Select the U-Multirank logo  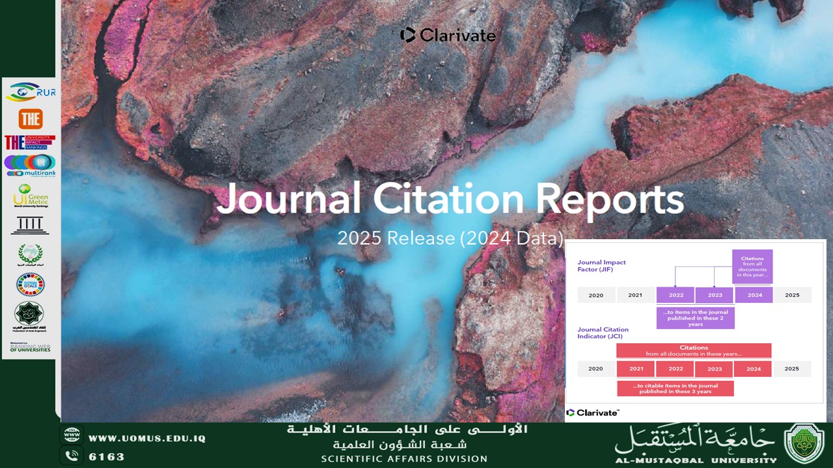[30, 165]
